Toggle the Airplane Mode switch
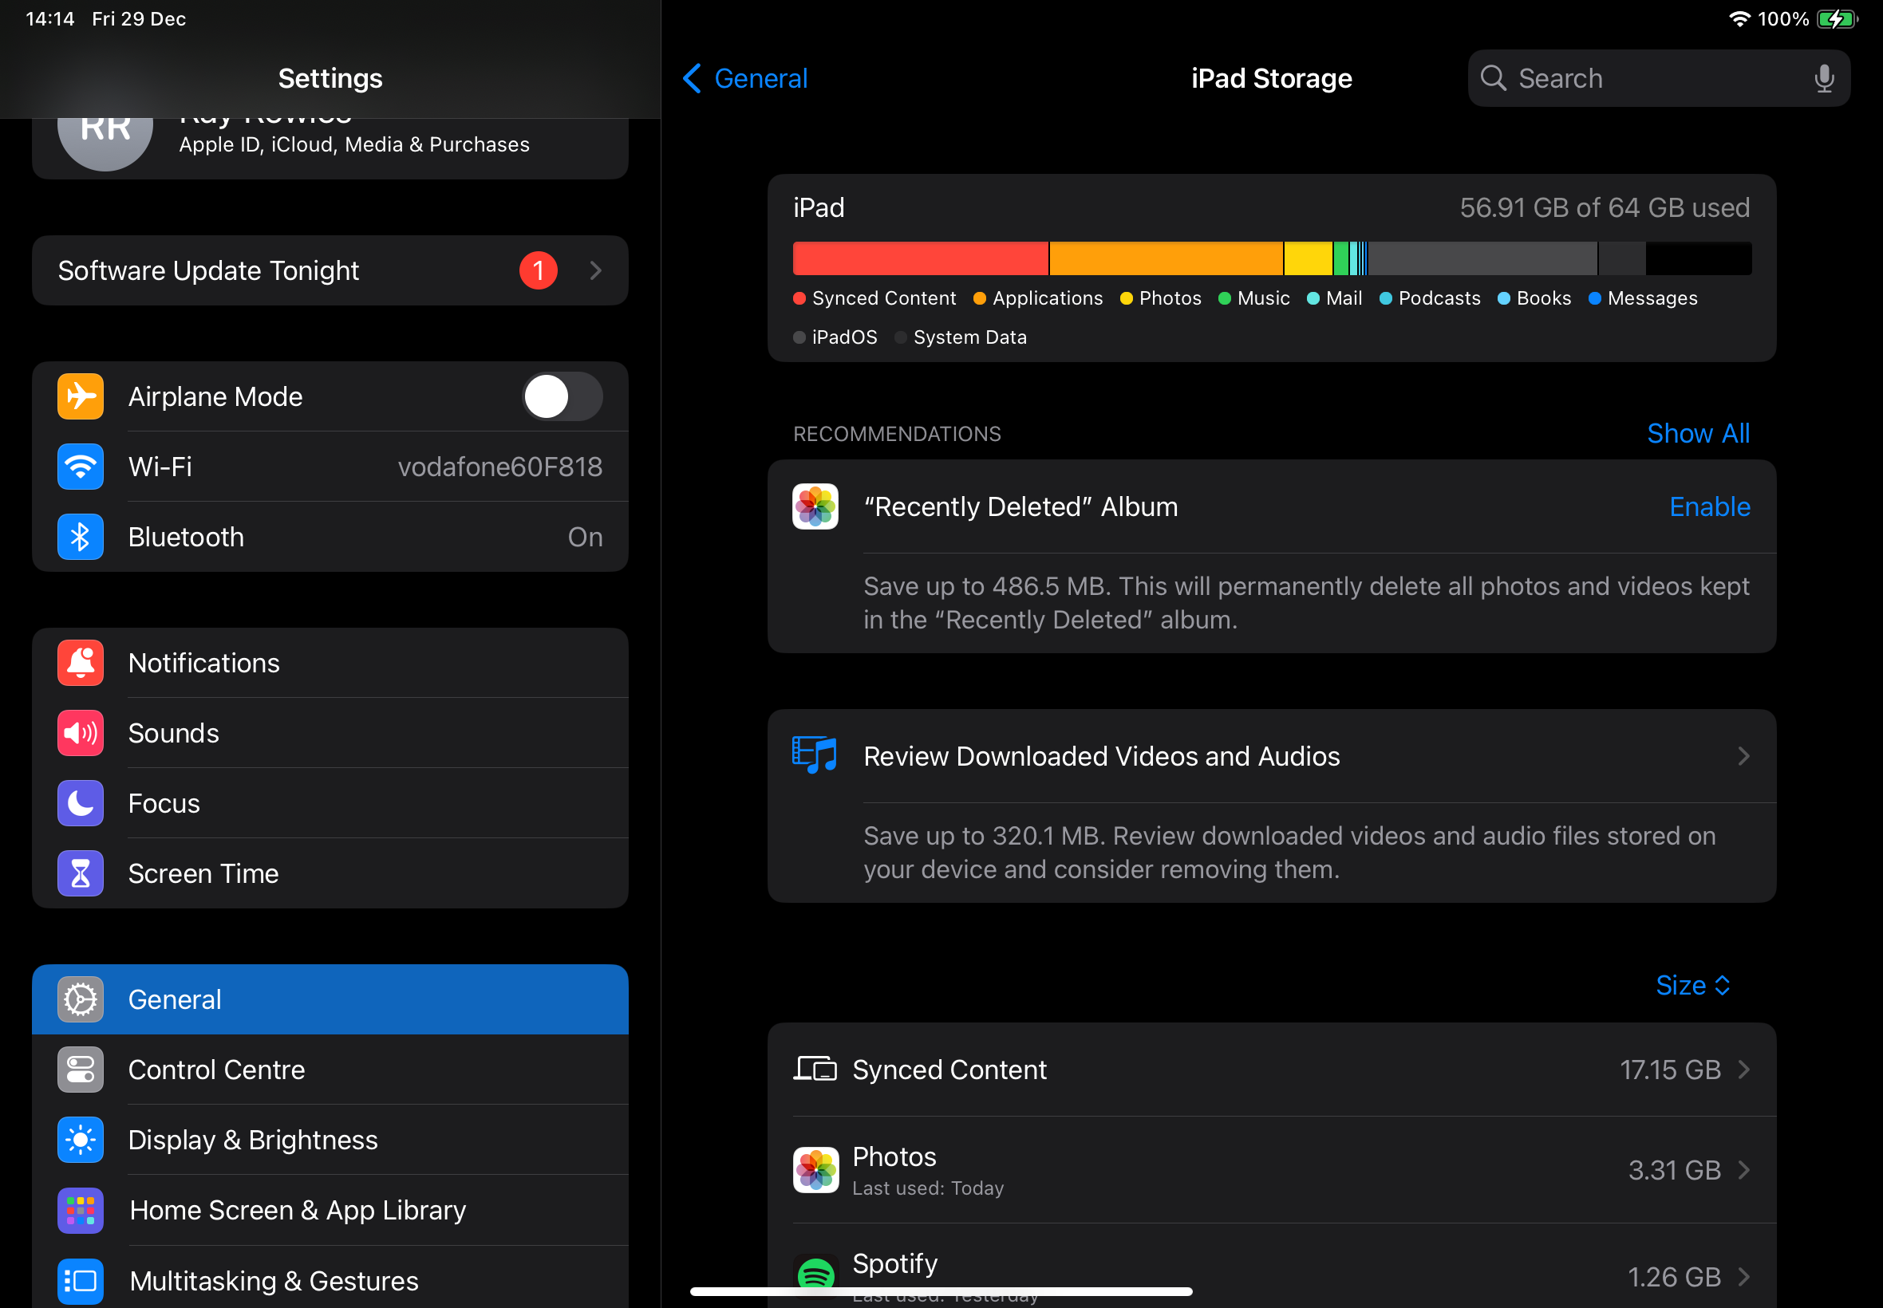 click(563, 396)
